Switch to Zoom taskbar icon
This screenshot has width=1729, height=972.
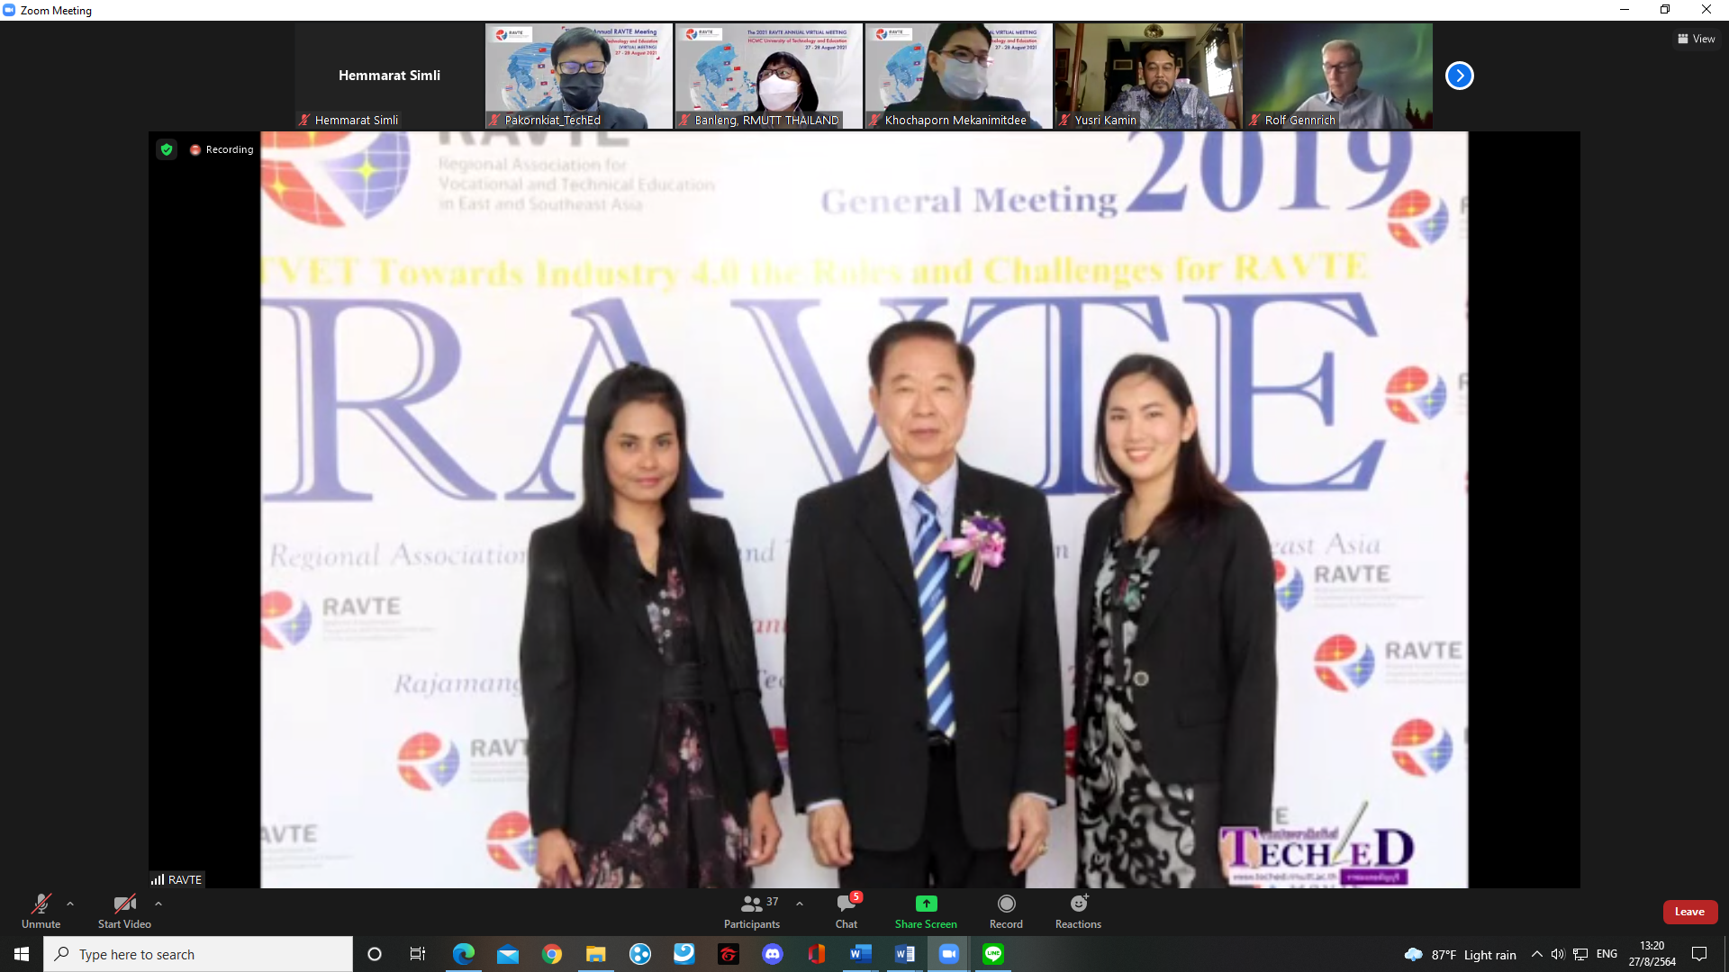949,954
